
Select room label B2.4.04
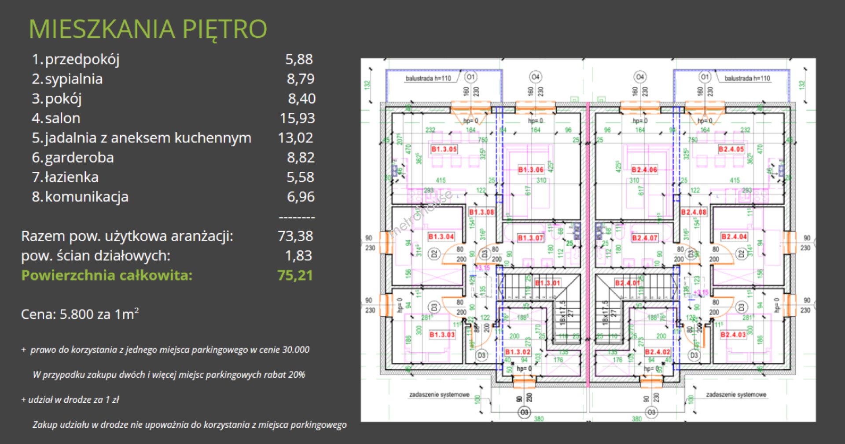coord(734,237)
